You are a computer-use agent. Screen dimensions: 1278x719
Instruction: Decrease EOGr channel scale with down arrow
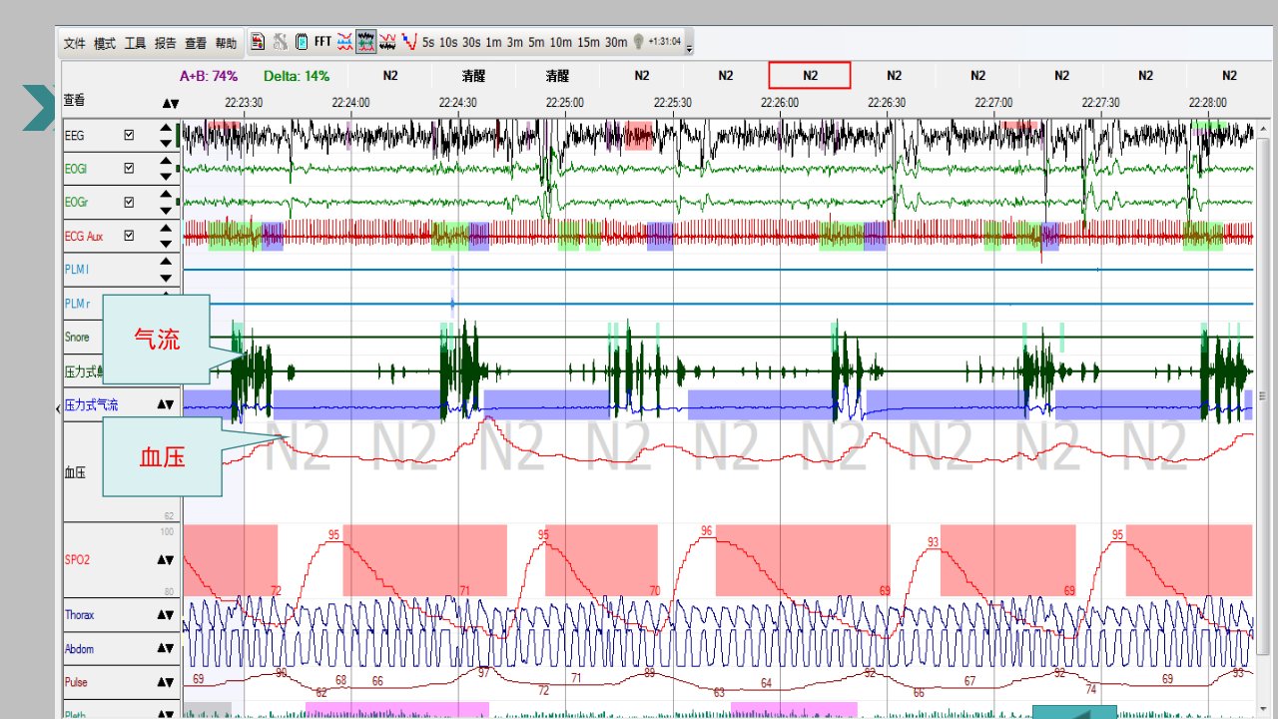coord(166,210)
